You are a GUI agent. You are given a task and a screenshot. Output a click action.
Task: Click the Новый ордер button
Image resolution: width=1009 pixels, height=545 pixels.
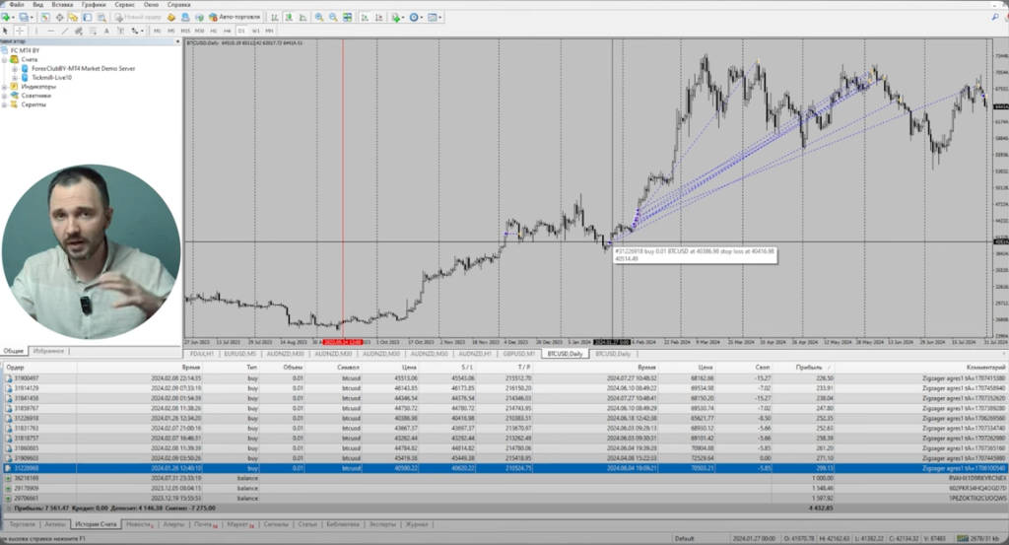(143, 18)
